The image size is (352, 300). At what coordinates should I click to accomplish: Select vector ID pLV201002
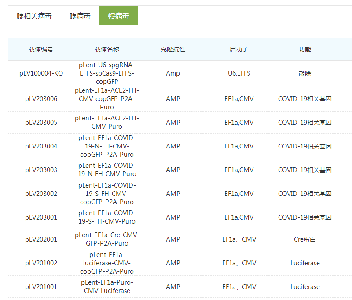[41, 263]
